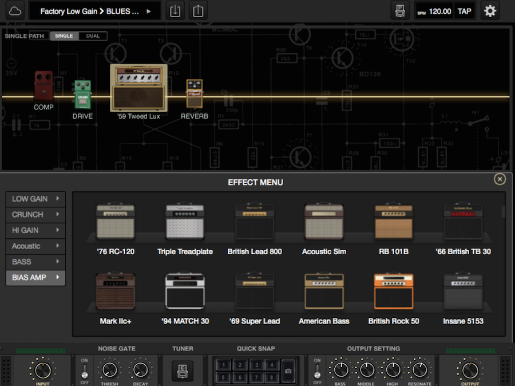Image resolution: width=515 pixels, height=386 pixels.
Task: Open the Factory Low Gain preset dropdown
Action: pyautogui.click(x=95, y=11)
